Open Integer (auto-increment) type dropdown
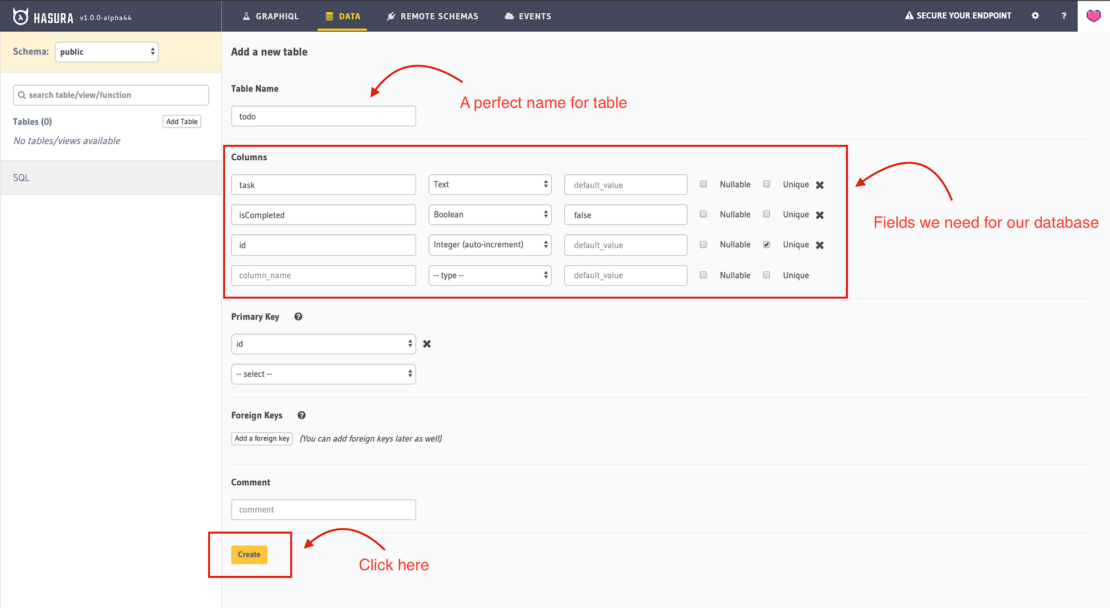 click(490, 245)
